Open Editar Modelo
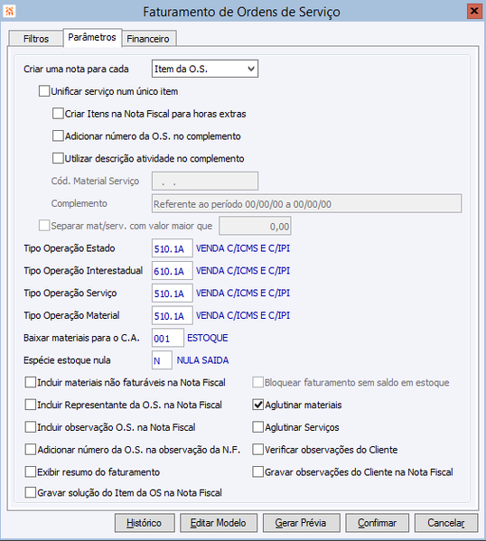Image resolution: width=486 pixels, height=541 pixels. click(x=219, y=523)
